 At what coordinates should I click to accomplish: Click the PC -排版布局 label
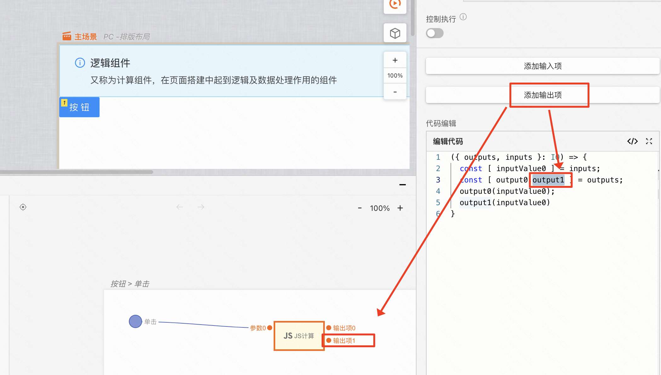point(127,37)
